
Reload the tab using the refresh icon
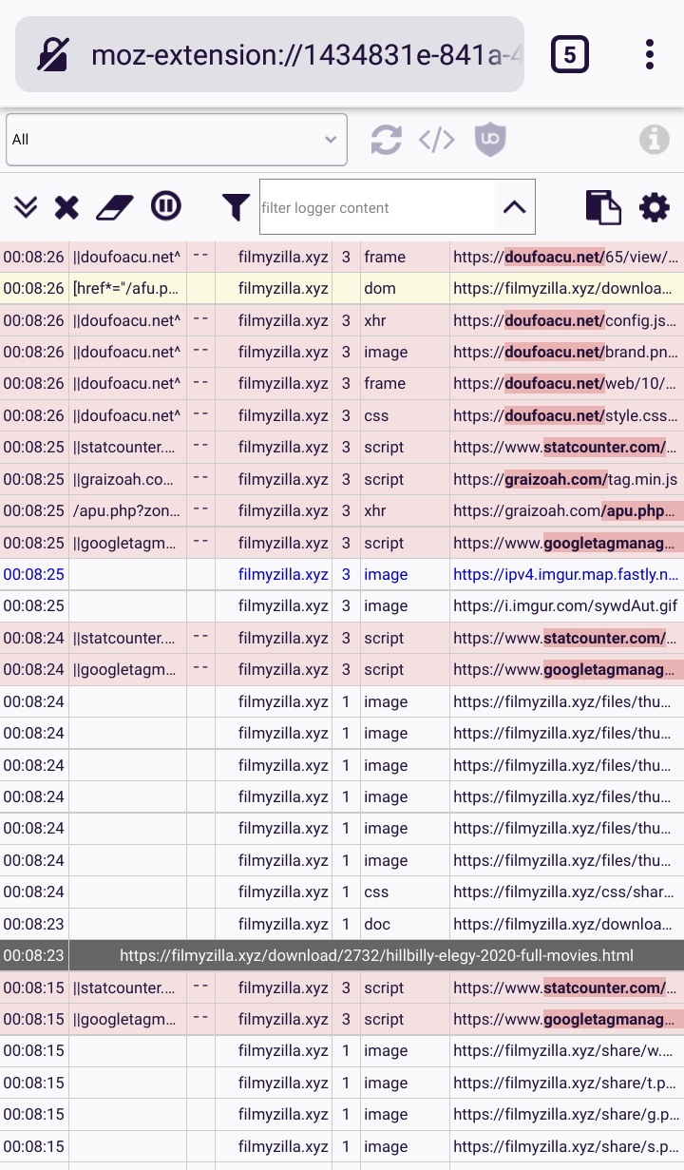[x=387, y=139]
